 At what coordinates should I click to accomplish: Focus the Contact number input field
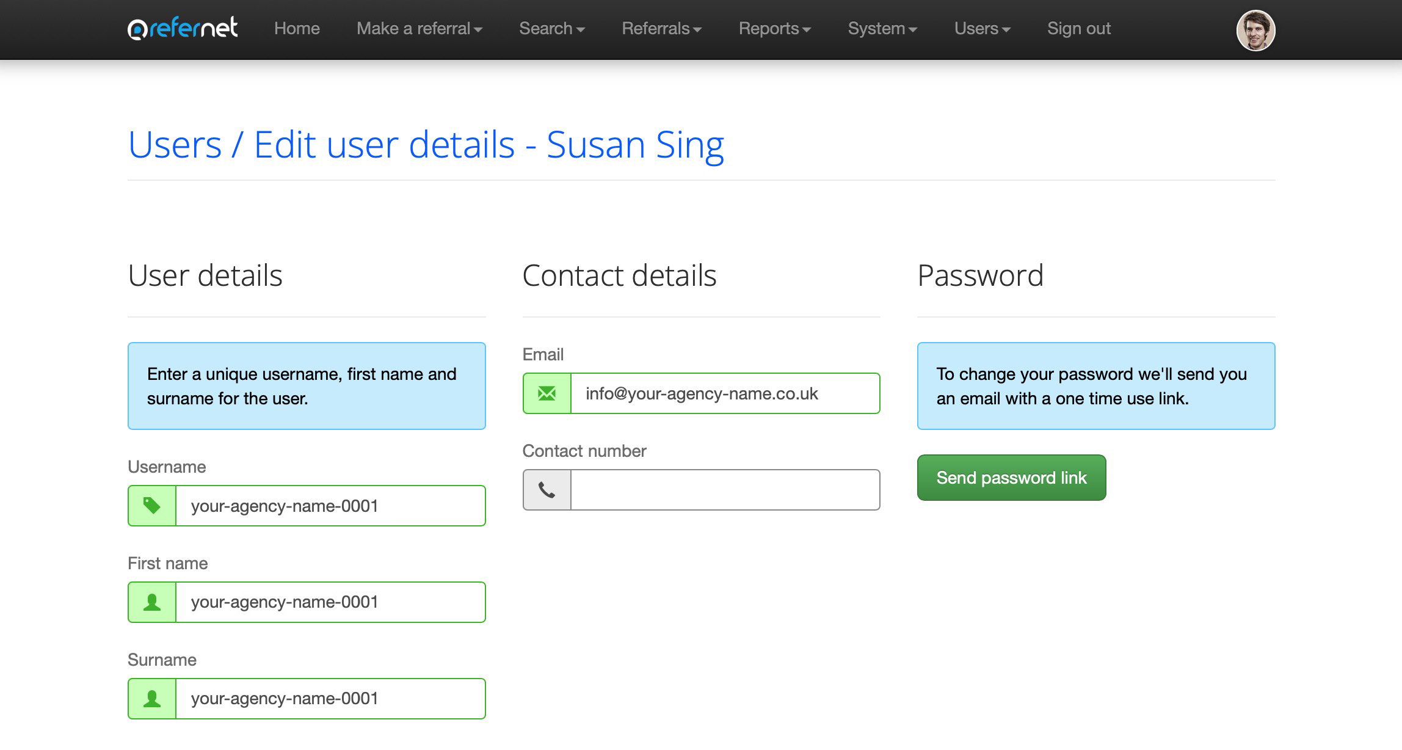[x=725, y=490]
